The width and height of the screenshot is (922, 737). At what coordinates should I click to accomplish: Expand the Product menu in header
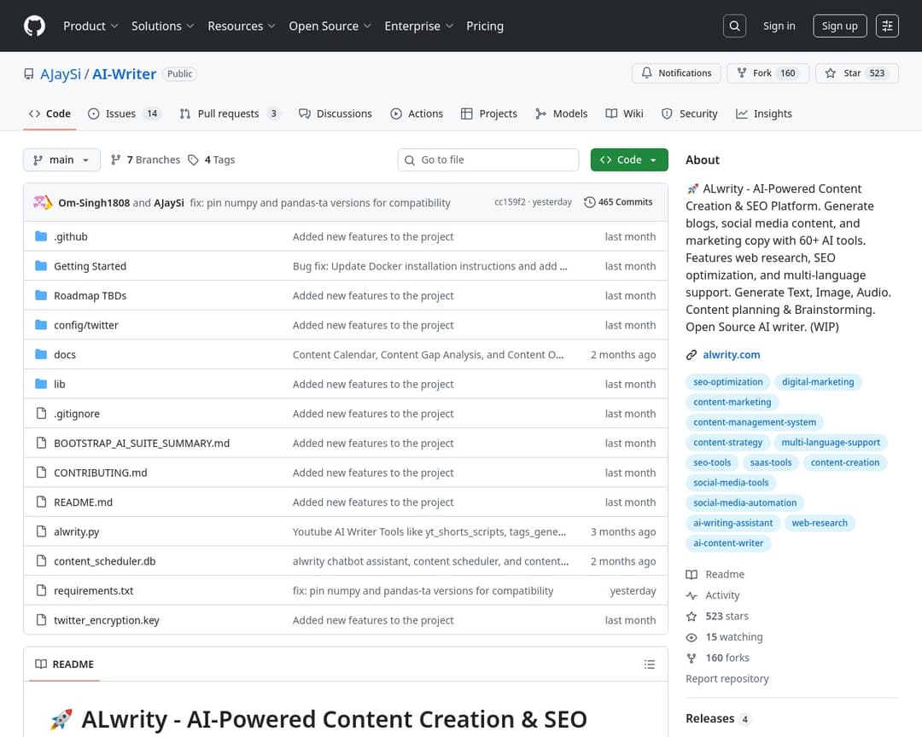(90, 26)
